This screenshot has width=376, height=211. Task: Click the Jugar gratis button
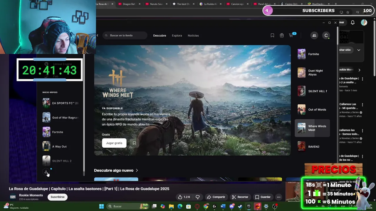coord(114,143)
